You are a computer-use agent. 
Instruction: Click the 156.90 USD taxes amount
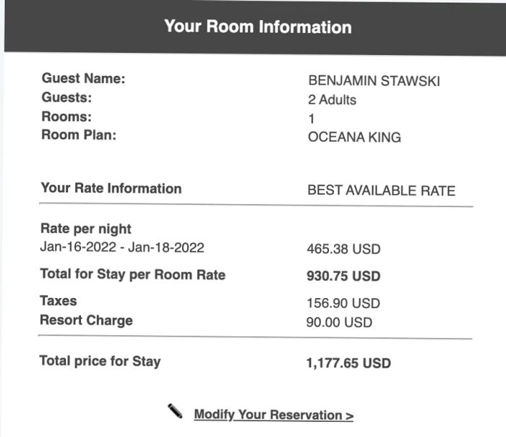tap(343, 303)
